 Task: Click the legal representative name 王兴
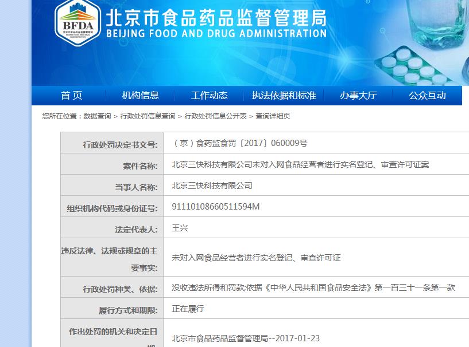click(x=180, y=228)
